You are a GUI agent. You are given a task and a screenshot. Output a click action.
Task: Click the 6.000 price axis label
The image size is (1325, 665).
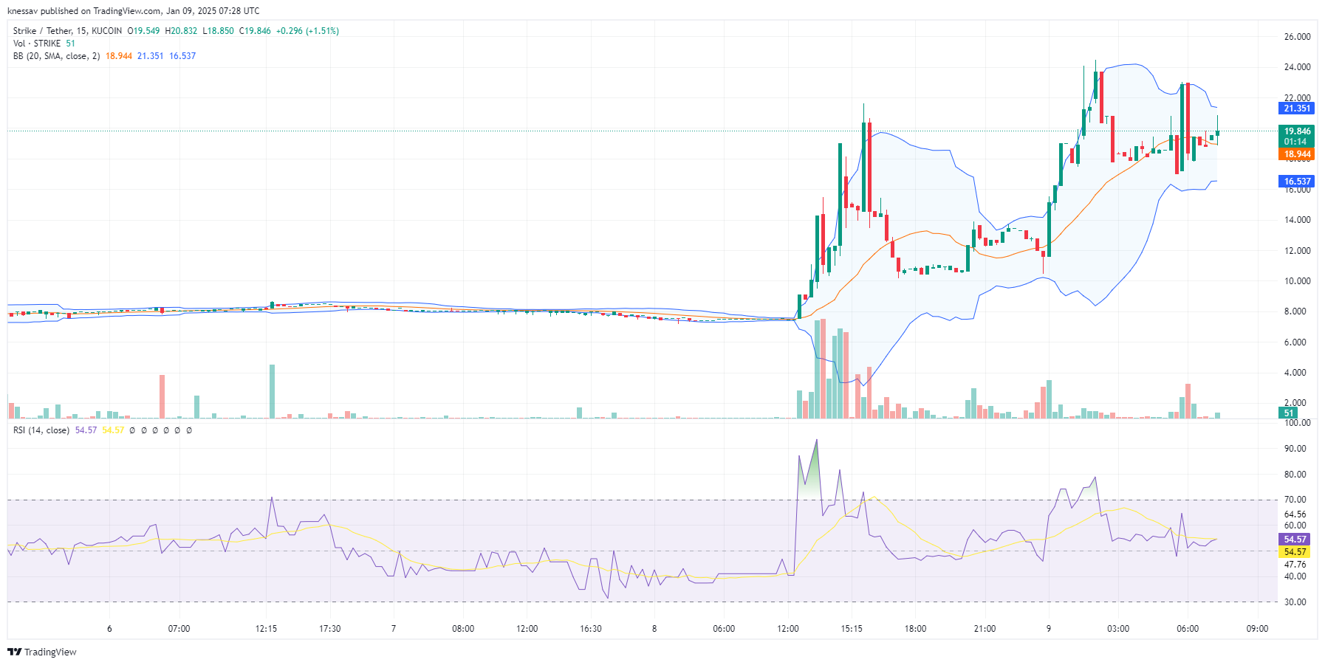click(1295, 342)
